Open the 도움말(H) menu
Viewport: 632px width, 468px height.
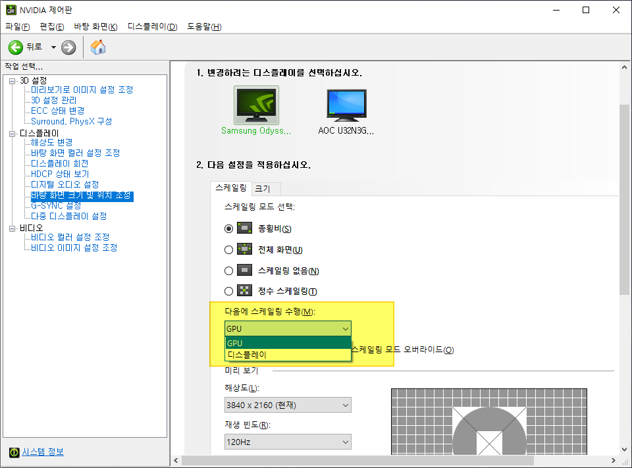click(x=204, y=26)
